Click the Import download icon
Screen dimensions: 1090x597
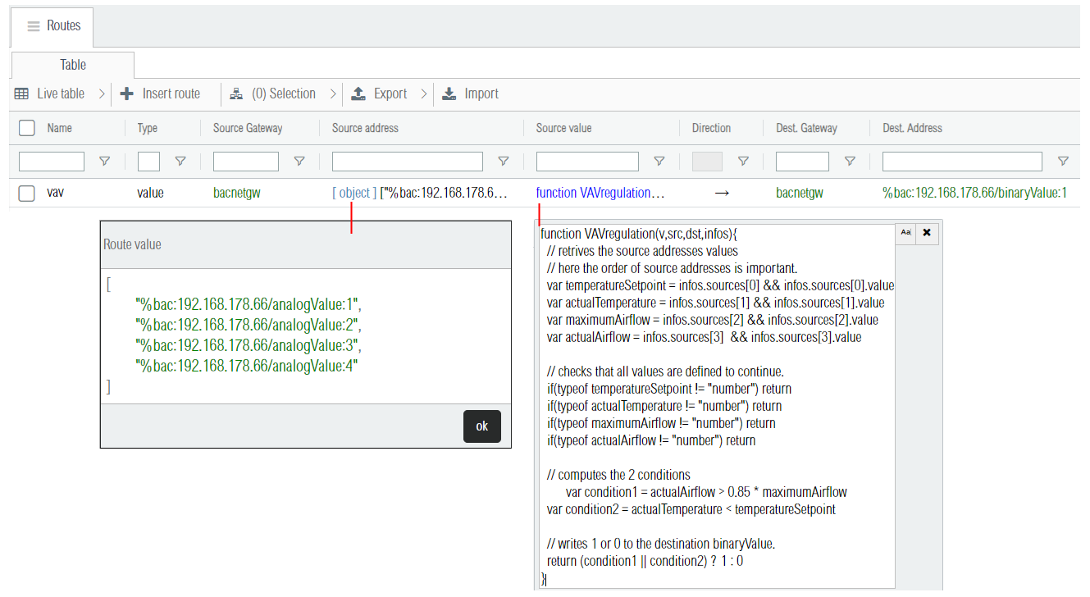[449, 93]
